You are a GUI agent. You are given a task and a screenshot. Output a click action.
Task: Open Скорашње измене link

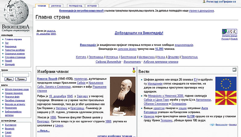pos(15,54)
